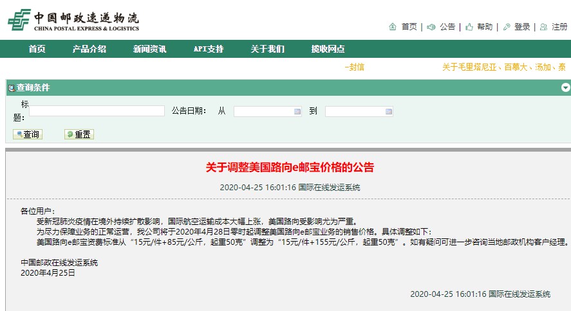This screenshot has width=571, height=311.
Task: Open 首页 in the green navigation bar
Action: click(x=37, y=49)
